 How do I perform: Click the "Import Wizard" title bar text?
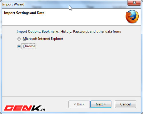(13, 4)
